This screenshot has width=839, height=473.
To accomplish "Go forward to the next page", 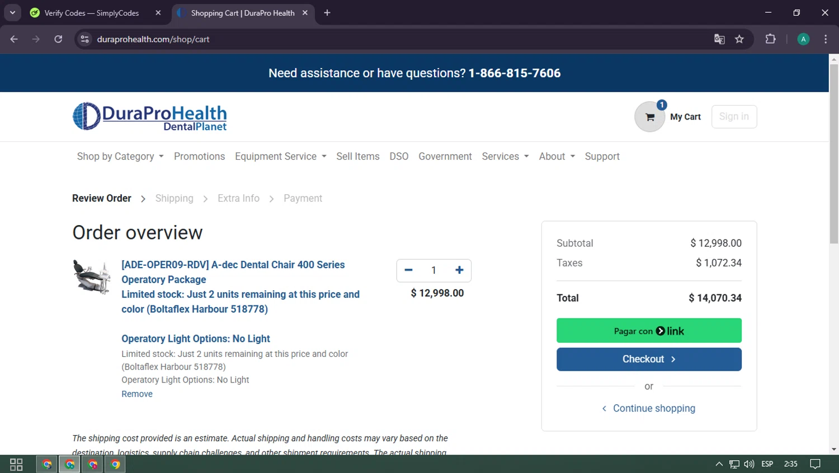I will click(x=36, y=39).
